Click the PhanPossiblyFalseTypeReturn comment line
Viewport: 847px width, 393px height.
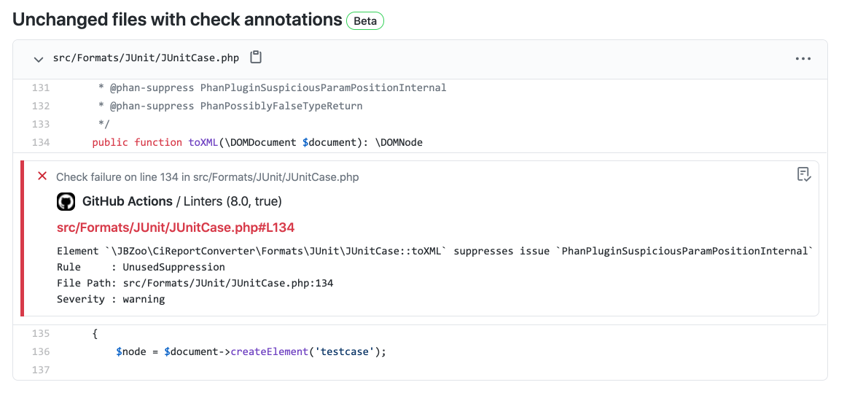[x=230, y=106]
